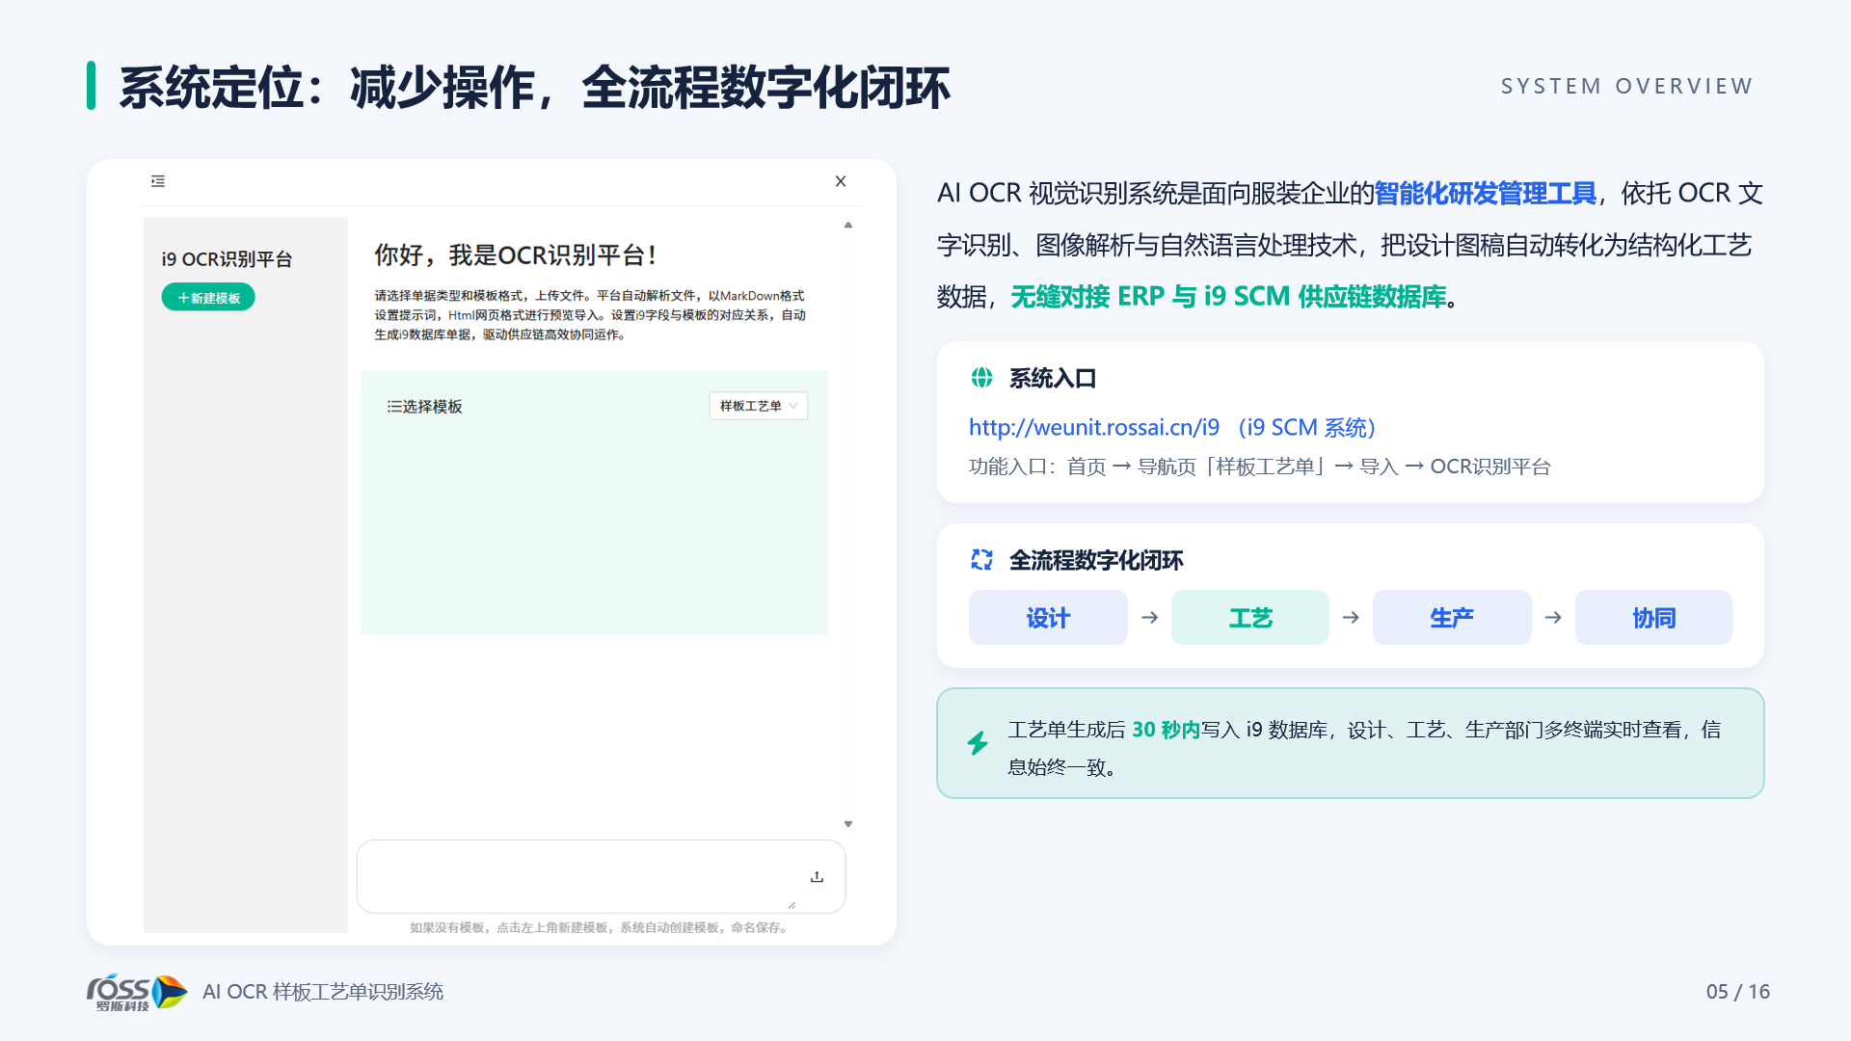Click the 选择模板 label
The width and height of the screenshot is (1851, 1041).
click(424, 407)
